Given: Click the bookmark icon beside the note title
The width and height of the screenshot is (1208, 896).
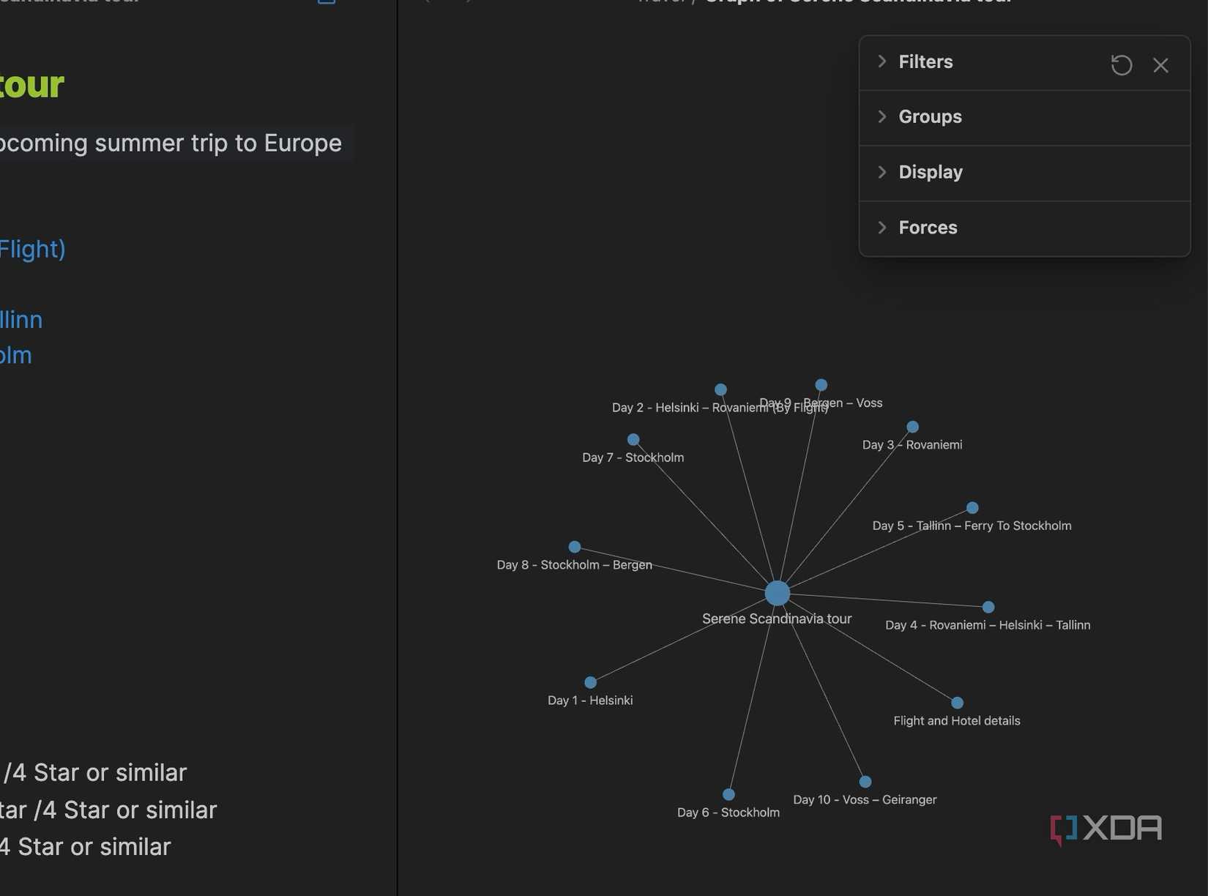Looking at the screenshot, I should click(x=327, y=3).
